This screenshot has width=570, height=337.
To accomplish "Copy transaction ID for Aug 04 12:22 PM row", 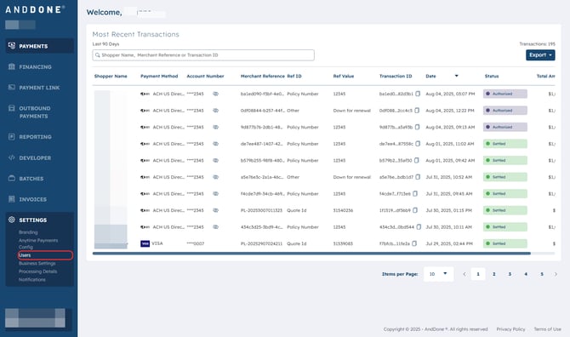I will pyautogui.click(x=417, y=111).
